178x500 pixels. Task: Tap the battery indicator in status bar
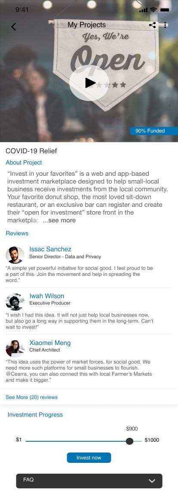[165, 10]
